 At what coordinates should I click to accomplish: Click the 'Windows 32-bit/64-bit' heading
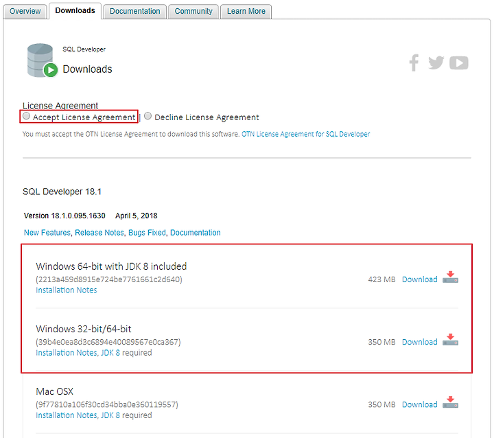coord(84,329)
